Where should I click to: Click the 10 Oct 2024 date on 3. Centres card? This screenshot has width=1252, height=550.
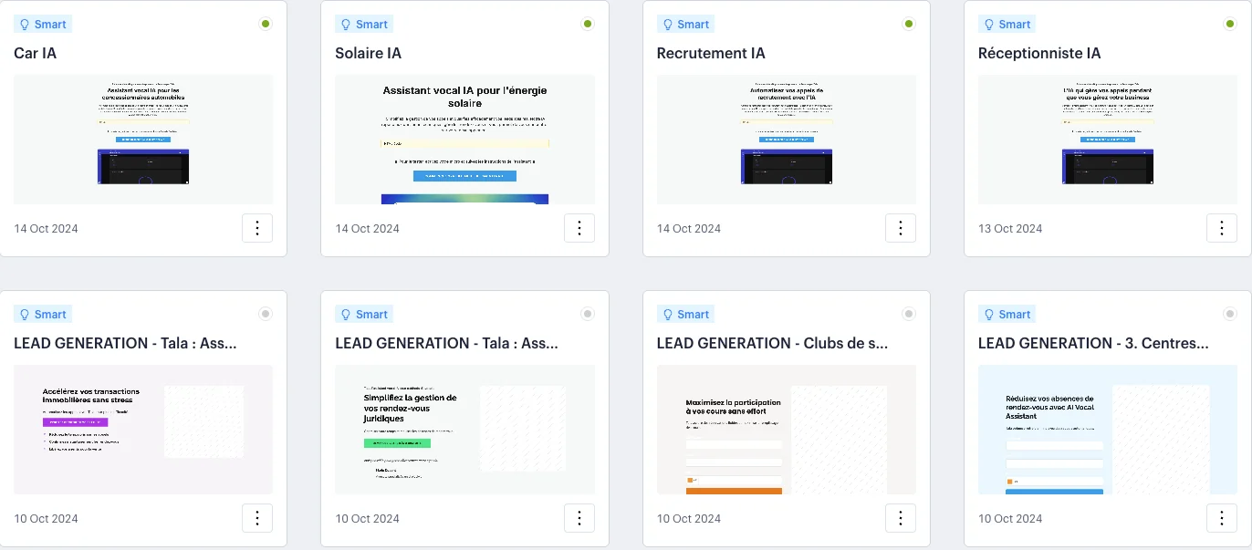(1009, 518)
